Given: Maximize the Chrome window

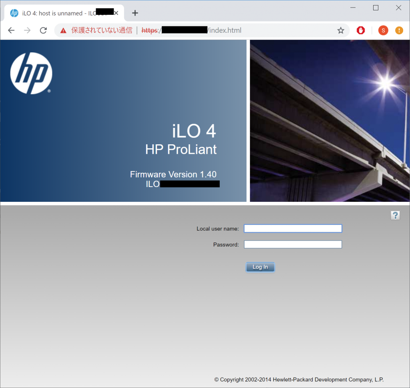Looking at the screenshot, I should pyautogui.click(x=376, y=8).
